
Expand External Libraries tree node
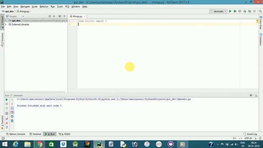[6, 24]
